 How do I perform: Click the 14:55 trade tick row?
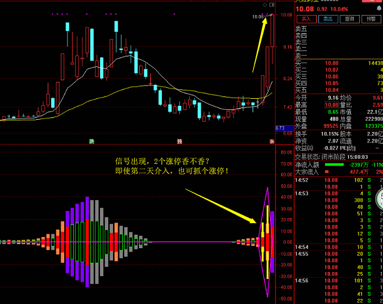(339, 254)
